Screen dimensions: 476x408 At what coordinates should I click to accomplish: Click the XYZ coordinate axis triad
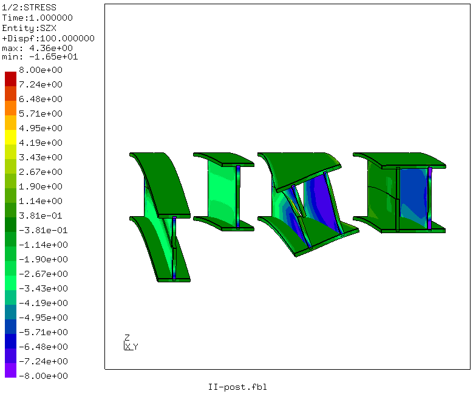coord(131,342)
